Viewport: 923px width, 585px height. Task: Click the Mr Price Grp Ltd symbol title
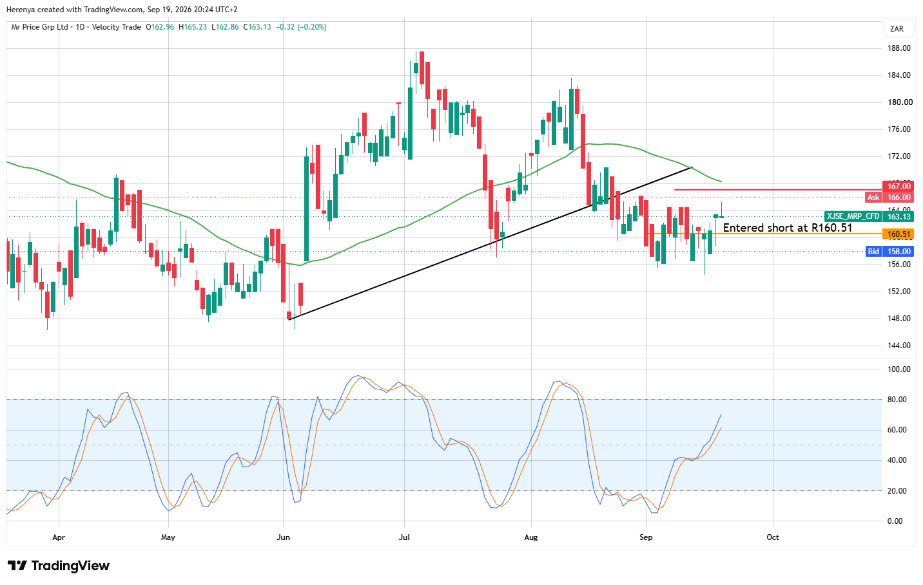(x=40, y=27)
